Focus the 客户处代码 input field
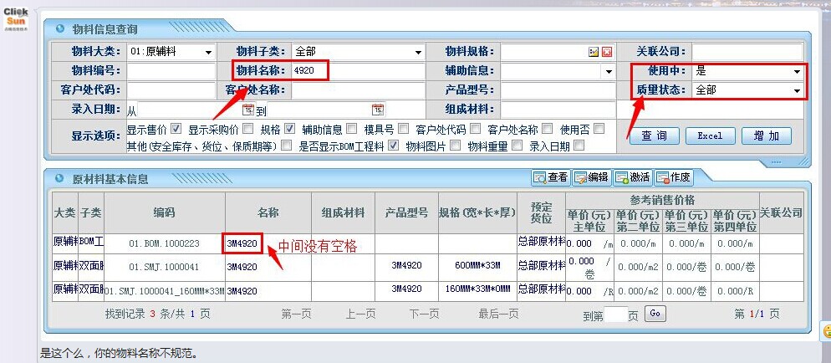Screen dimensions: 831x363 pyautogui.click(x=171, y=90)
